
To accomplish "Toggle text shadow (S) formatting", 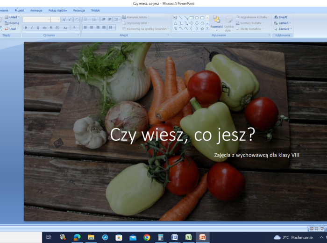I will coord(51,28).
